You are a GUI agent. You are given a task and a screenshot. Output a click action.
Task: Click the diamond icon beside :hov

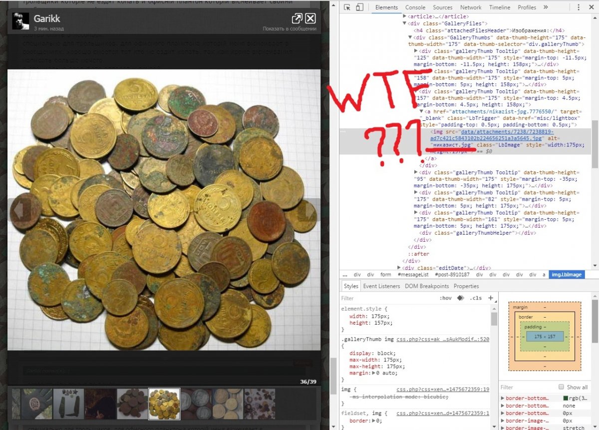pyautogui.click(x=461, y=298)
